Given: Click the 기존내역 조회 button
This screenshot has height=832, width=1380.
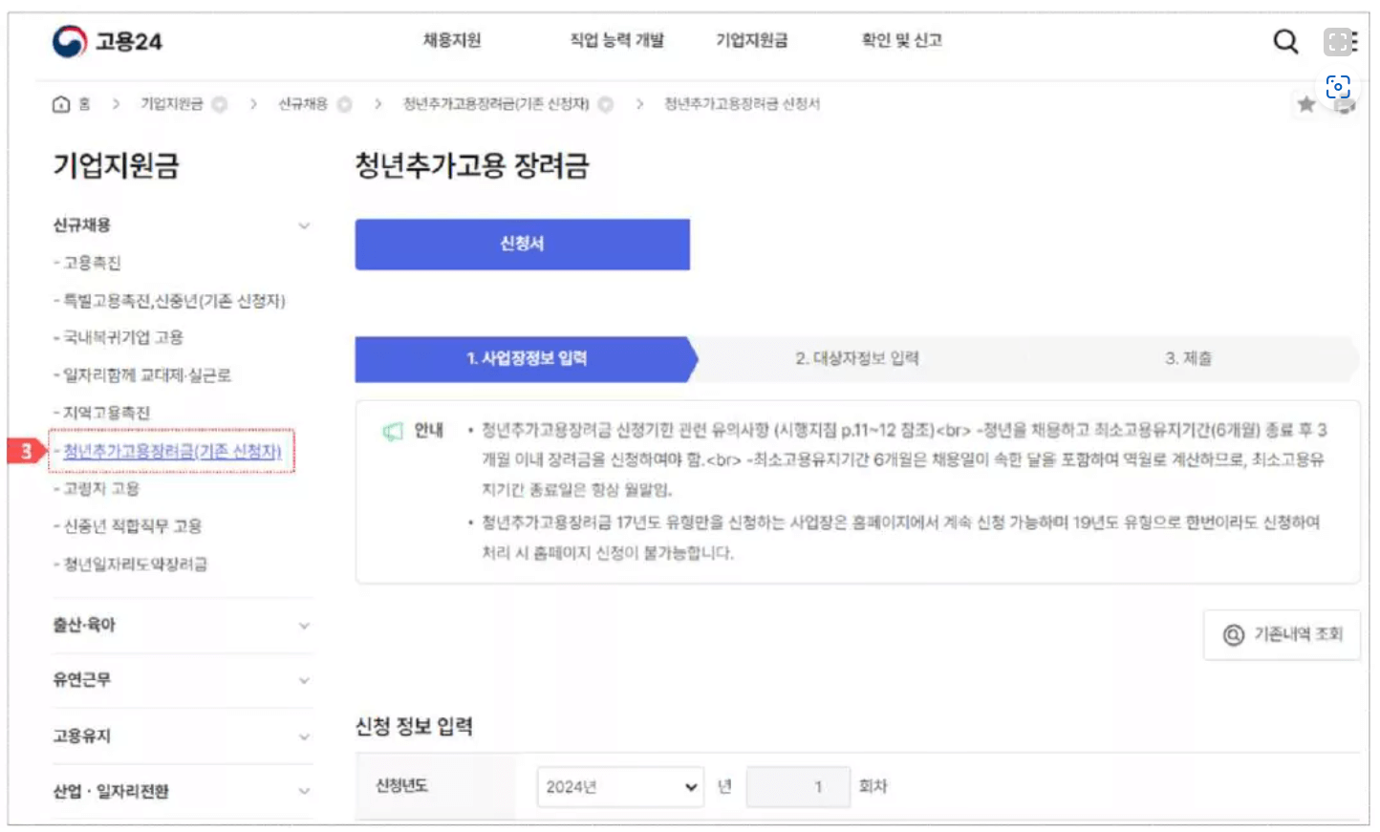Looking at the screenshot, I should 1282,635.
